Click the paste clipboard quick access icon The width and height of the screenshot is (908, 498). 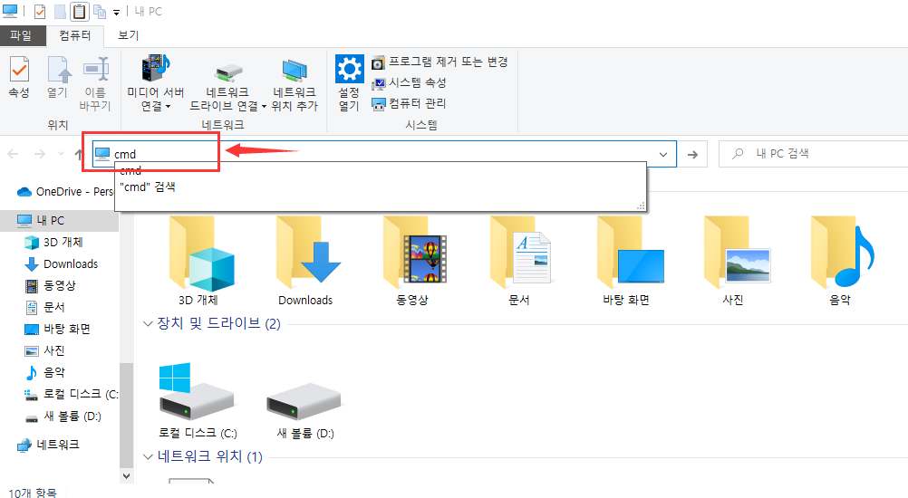pos(80,11)
